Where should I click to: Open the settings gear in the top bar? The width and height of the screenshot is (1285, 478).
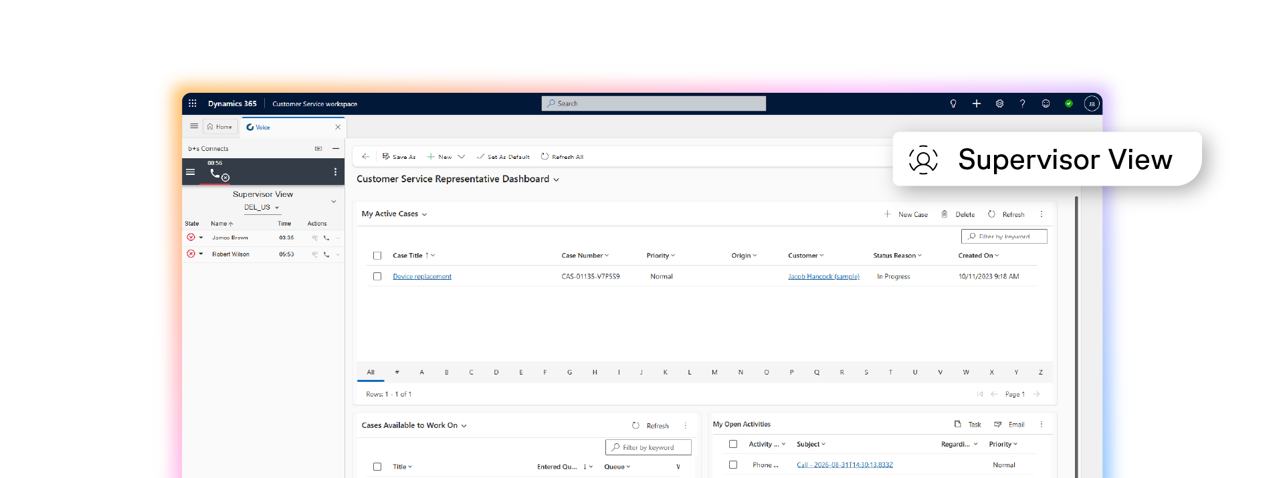[999, 103]
